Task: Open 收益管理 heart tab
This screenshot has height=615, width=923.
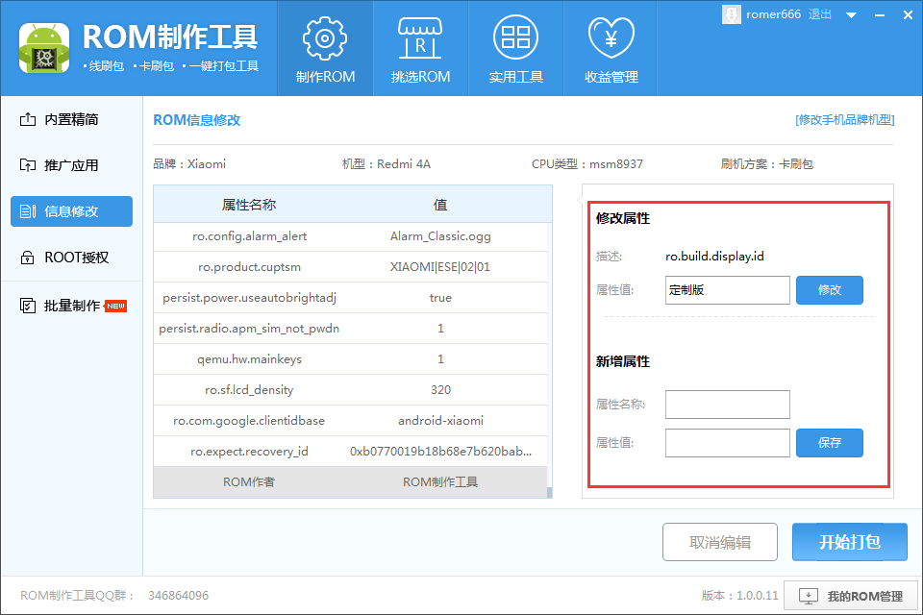Action: (x=611, y=48)
